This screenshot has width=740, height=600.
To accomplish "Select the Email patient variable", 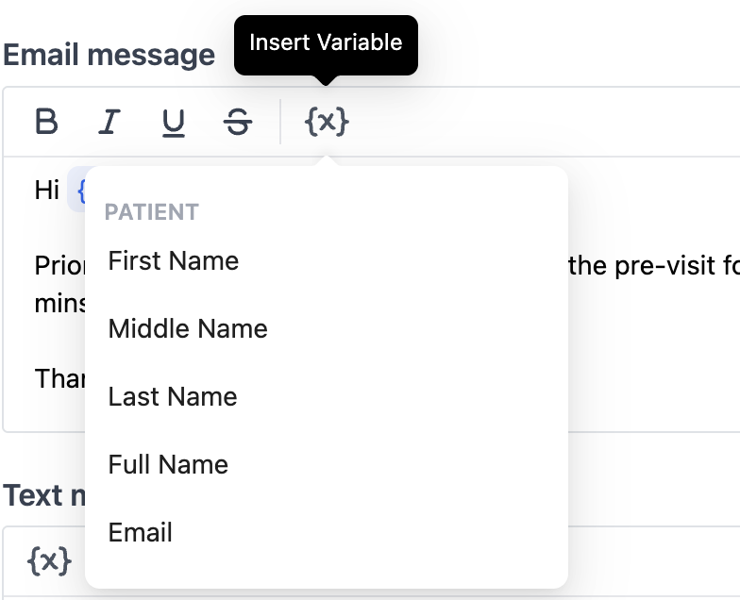I will [x=141, y=532].
